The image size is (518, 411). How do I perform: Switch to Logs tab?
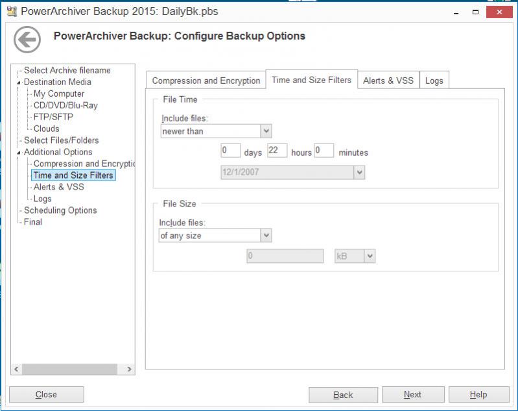point(434,81)
